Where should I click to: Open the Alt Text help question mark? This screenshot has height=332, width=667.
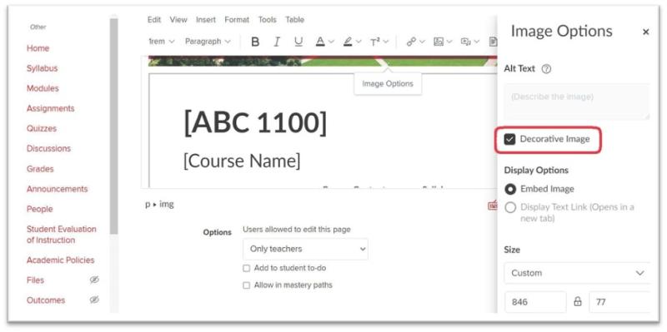tap(546, 69)
